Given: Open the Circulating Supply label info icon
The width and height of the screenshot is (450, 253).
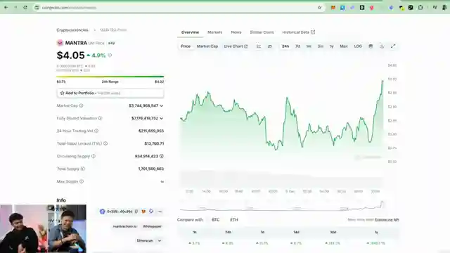Looking at the screenshot, I should point(94,156).
